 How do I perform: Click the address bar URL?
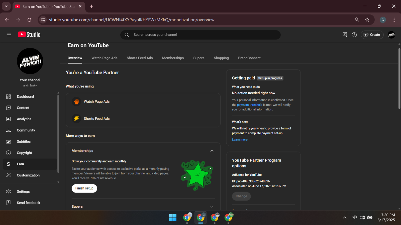(x=132, y=20)
